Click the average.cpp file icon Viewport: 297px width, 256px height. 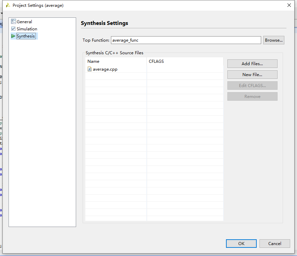(89, 69)
